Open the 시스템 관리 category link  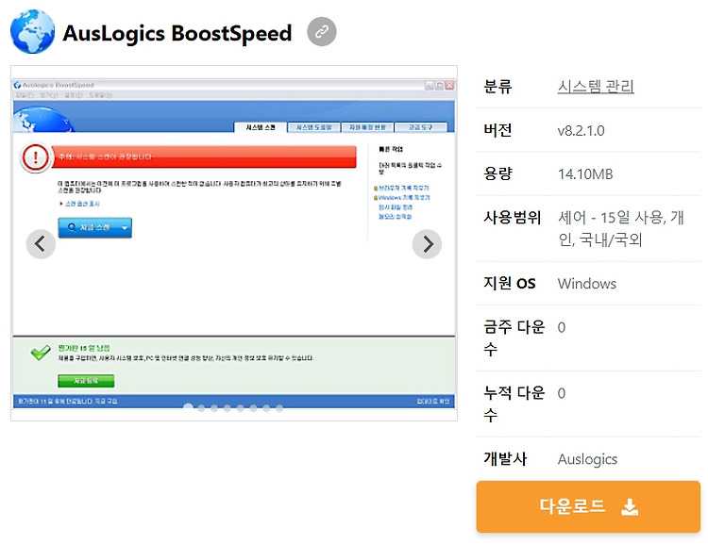(596, 86)
